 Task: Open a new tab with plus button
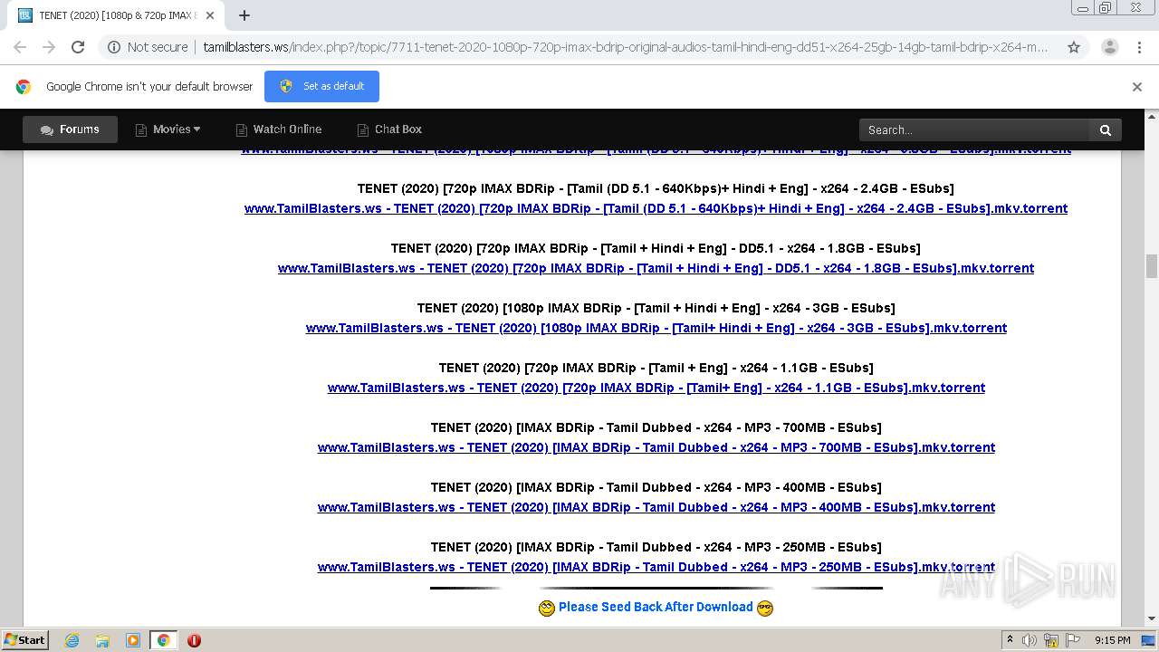244,15
